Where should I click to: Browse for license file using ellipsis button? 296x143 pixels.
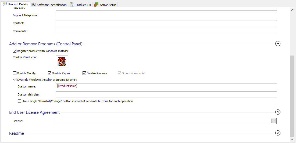(273, 121)
